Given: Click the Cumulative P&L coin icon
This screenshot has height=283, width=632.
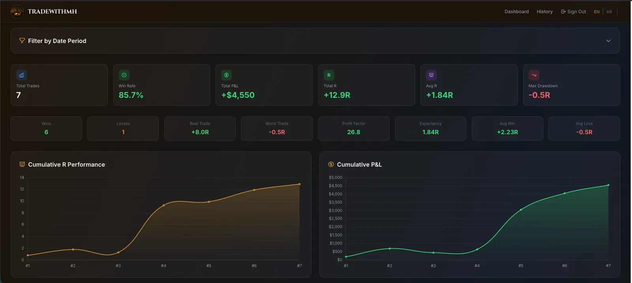Looking at the screenshot, I should point(331,165).
